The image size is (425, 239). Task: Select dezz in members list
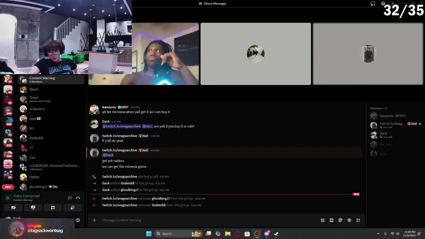395,154
